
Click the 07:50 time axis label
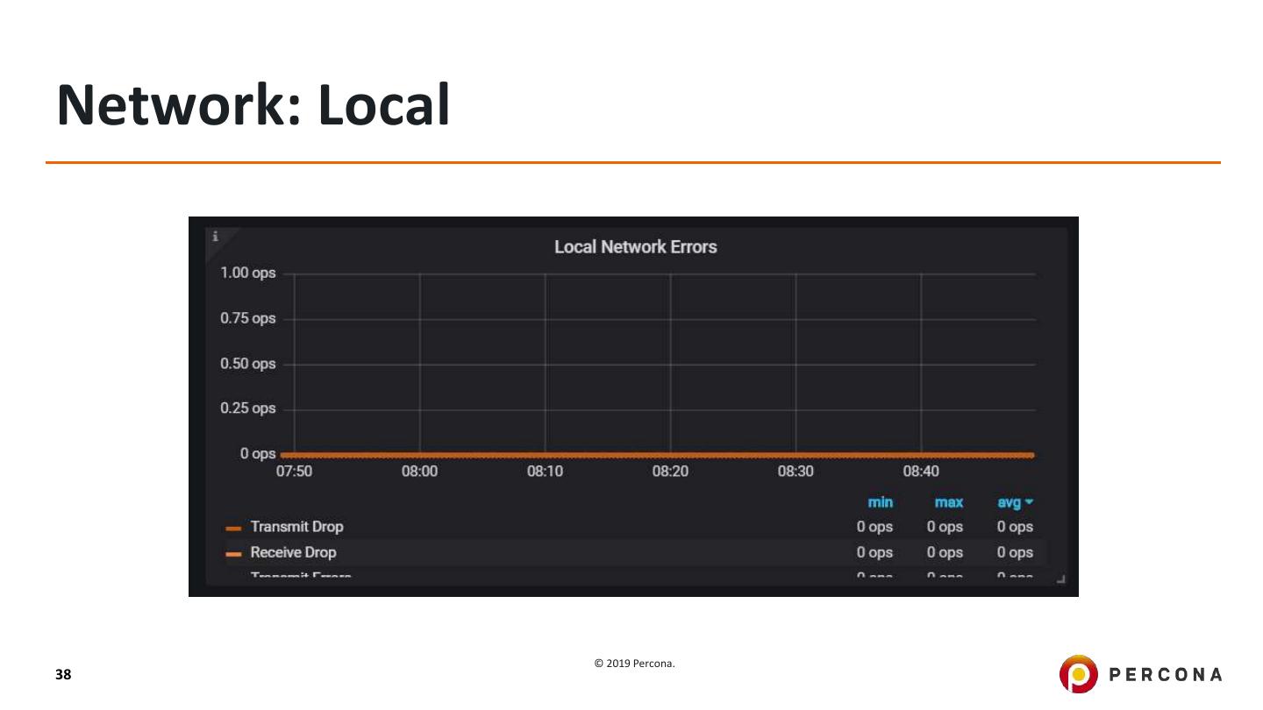(294, 472)
